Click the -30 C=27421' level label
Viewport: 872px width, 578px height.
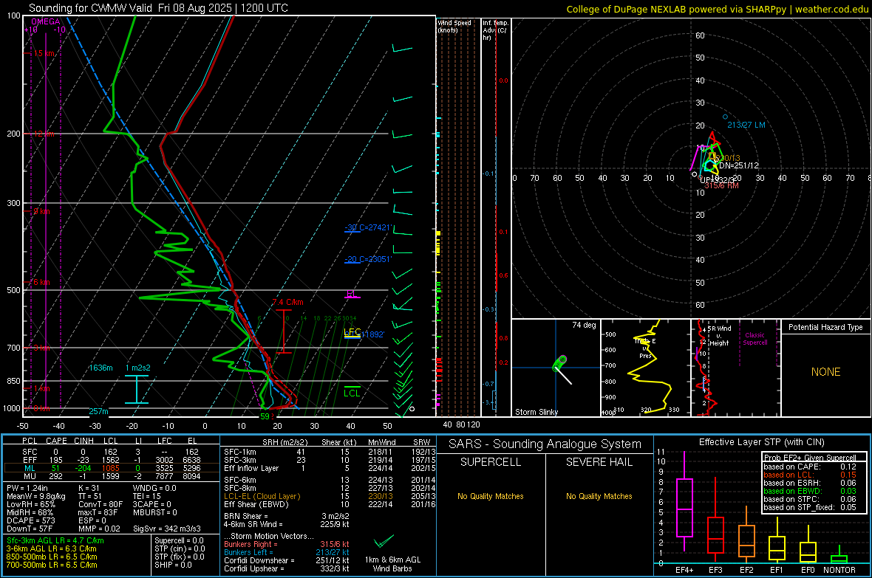369,227
